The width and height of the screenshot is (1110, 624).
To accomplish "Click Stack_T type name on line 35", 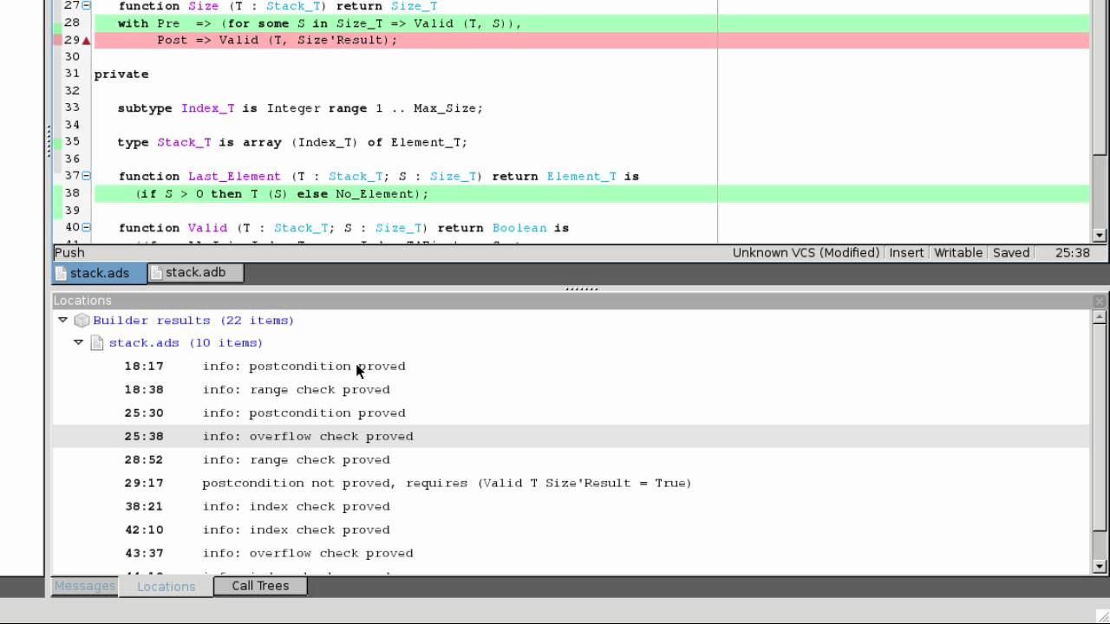I will coord(184,142).
